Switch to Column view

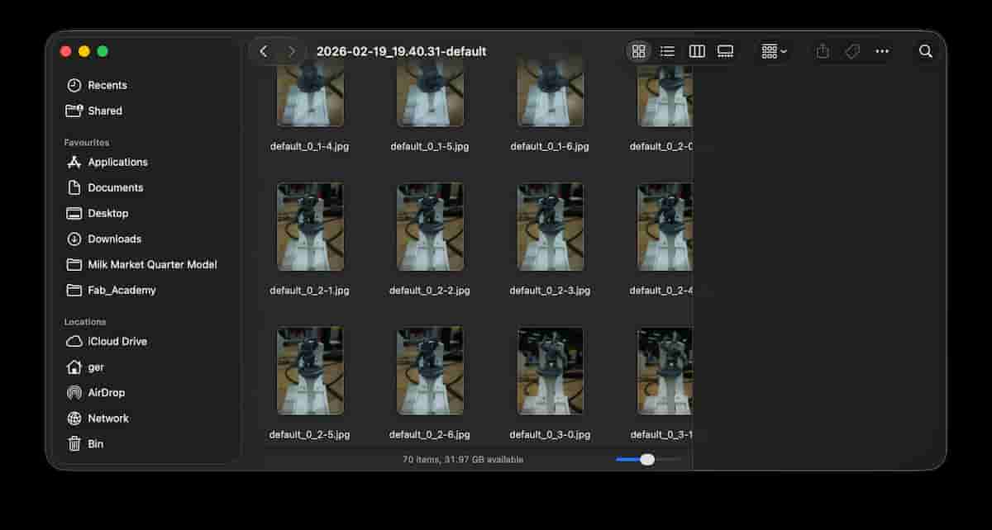(x=696, y=50)
